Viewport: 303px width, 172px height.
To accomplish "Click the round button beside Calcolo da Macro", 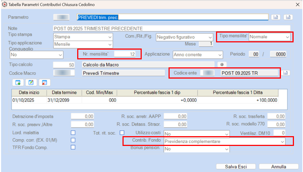I will 222,64.
